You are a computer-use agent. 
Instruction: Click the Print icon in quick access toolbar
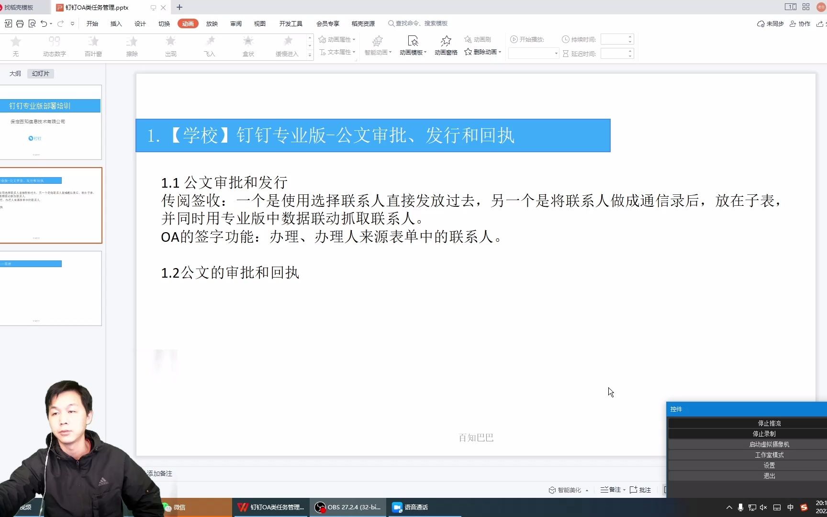pyautogui.click(x=20, y=23)
